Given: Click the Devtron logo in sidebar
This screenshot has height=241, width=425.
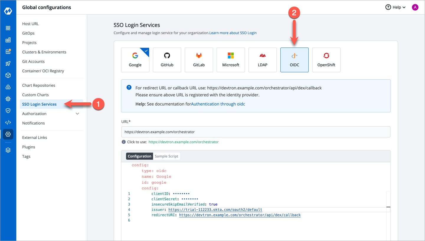Looking at the screenshot, I should (8, 11).
